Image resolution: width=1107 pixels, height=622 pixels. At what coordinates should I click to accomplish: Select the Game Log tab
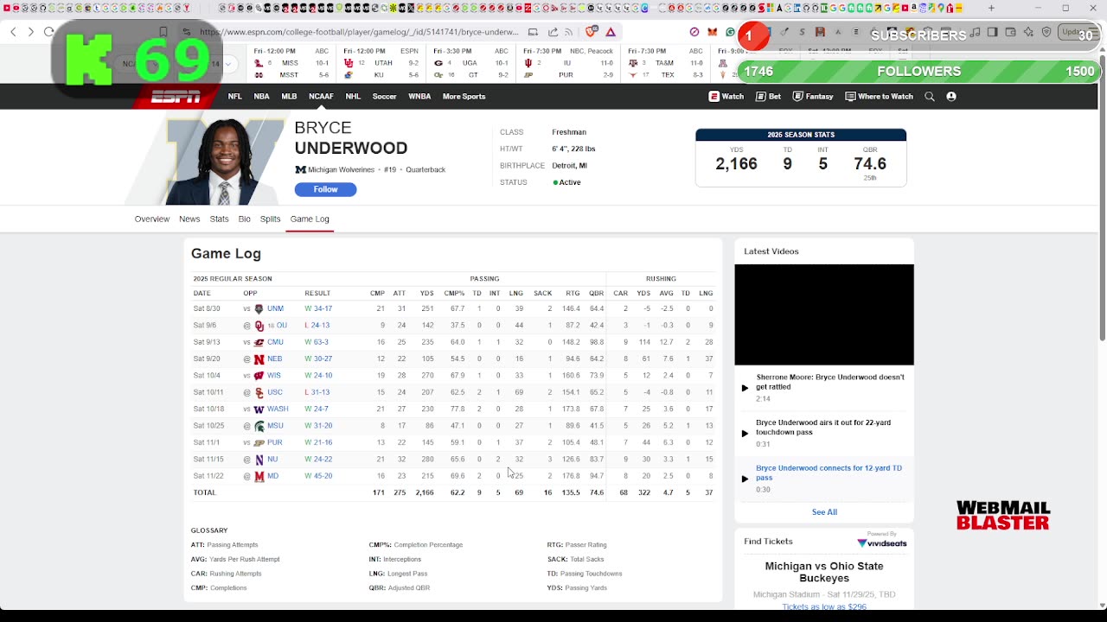(310, 219)
